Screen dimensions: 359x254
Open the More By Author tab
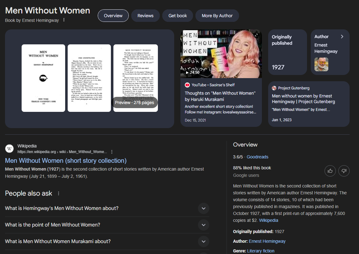coord(217,16)
